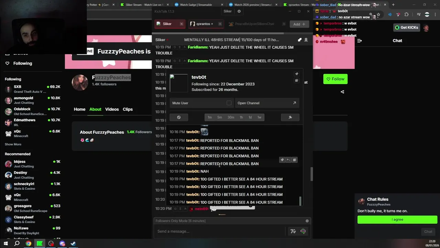440x248 pixels.
Task: Bookmark this page with the star icon
Action: (378, 14)
